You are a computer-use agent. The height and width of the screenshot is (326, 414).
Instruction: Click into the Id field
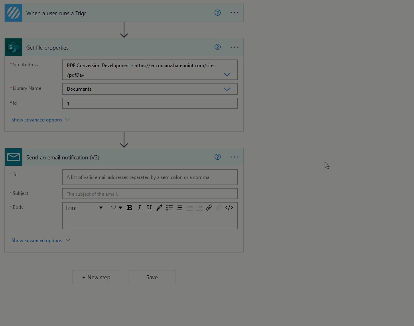(150, 103)
